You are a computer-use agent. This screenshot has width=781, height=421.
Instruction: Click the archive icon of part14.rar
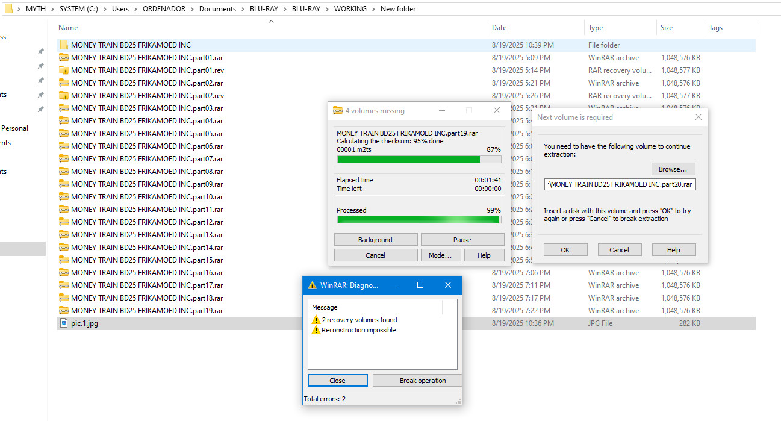pyautogui.click(x=64, y=248)
